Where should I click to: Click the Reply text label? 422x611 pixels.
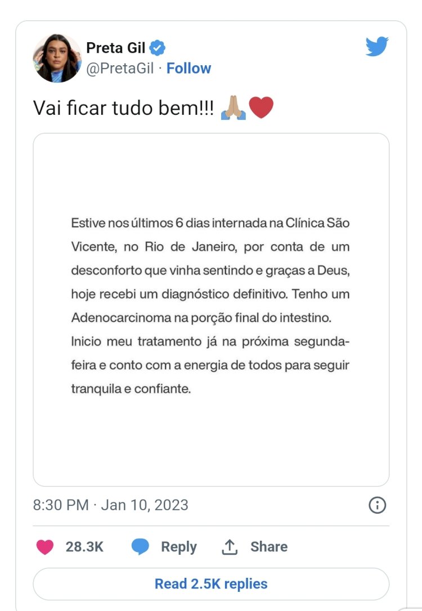pos(179,547)
